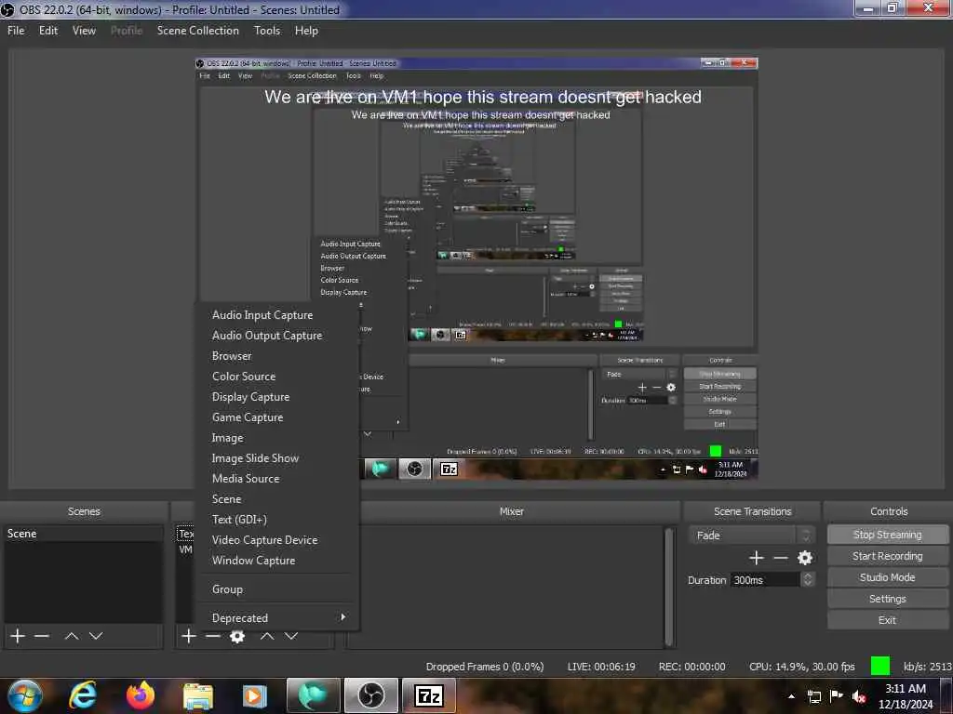Open Edit menu
The height and width of the screenshot is (714, 953).
[x=48, y=31]
